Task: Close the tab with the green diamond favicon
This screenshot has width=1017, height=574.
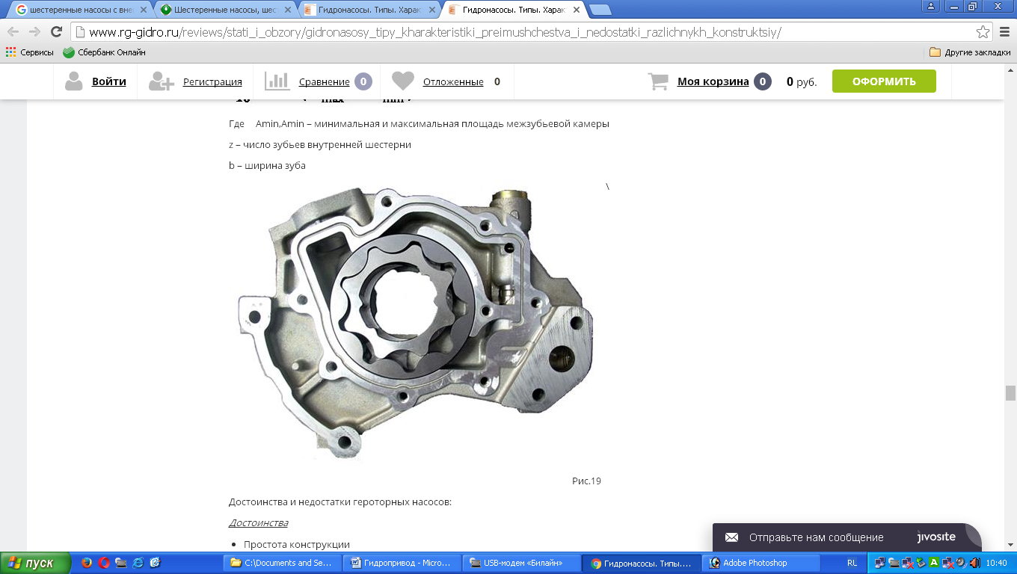Action: 287,10
